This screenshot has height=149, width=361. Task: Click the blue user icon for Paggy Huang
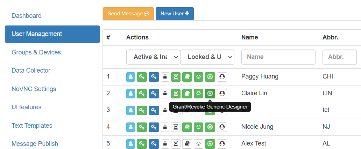[x=131, y=76]
